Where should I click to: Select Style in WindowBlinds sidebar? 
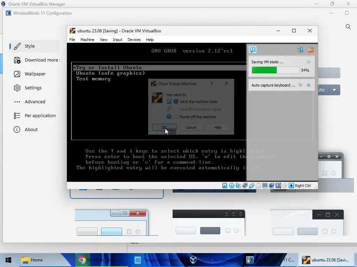(35, 46)
